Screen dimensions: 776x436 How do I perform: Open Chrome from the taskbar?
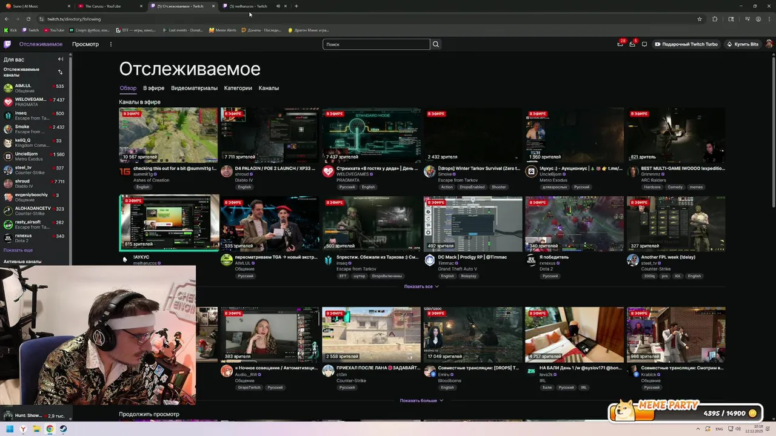[50, 429]
